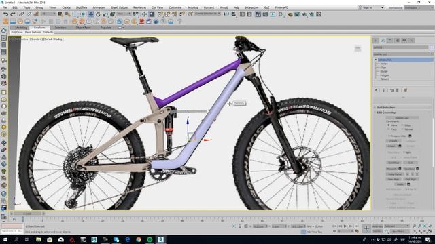Open the selection filter All dropdown
Viewport: 435px width, 244px height.
(x=48, y=14)
